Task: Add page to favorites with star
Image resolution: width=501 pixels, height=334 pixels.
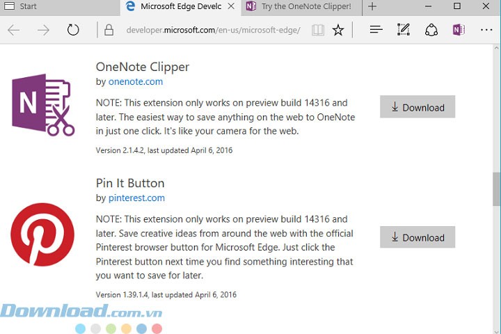Action: 338,30
